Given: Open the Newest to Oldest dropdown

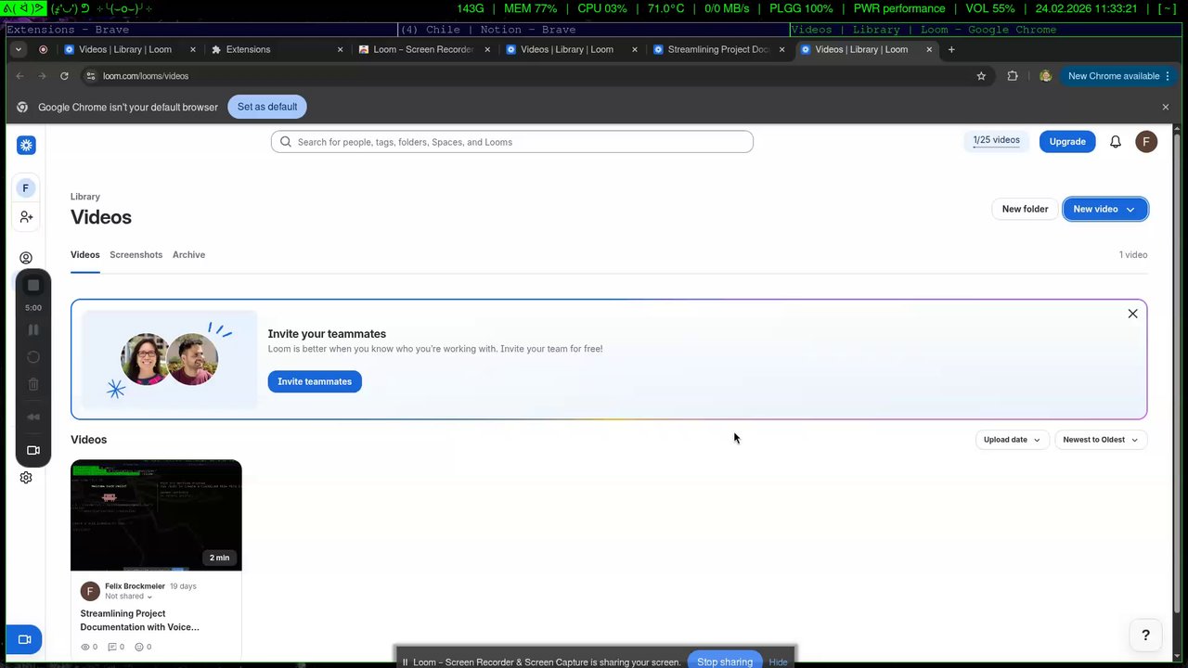Looking at the screenshot, I should tap(1101, 440).
